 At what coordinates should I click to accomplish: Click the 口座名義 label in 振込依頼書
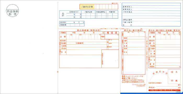coord(64,46)
